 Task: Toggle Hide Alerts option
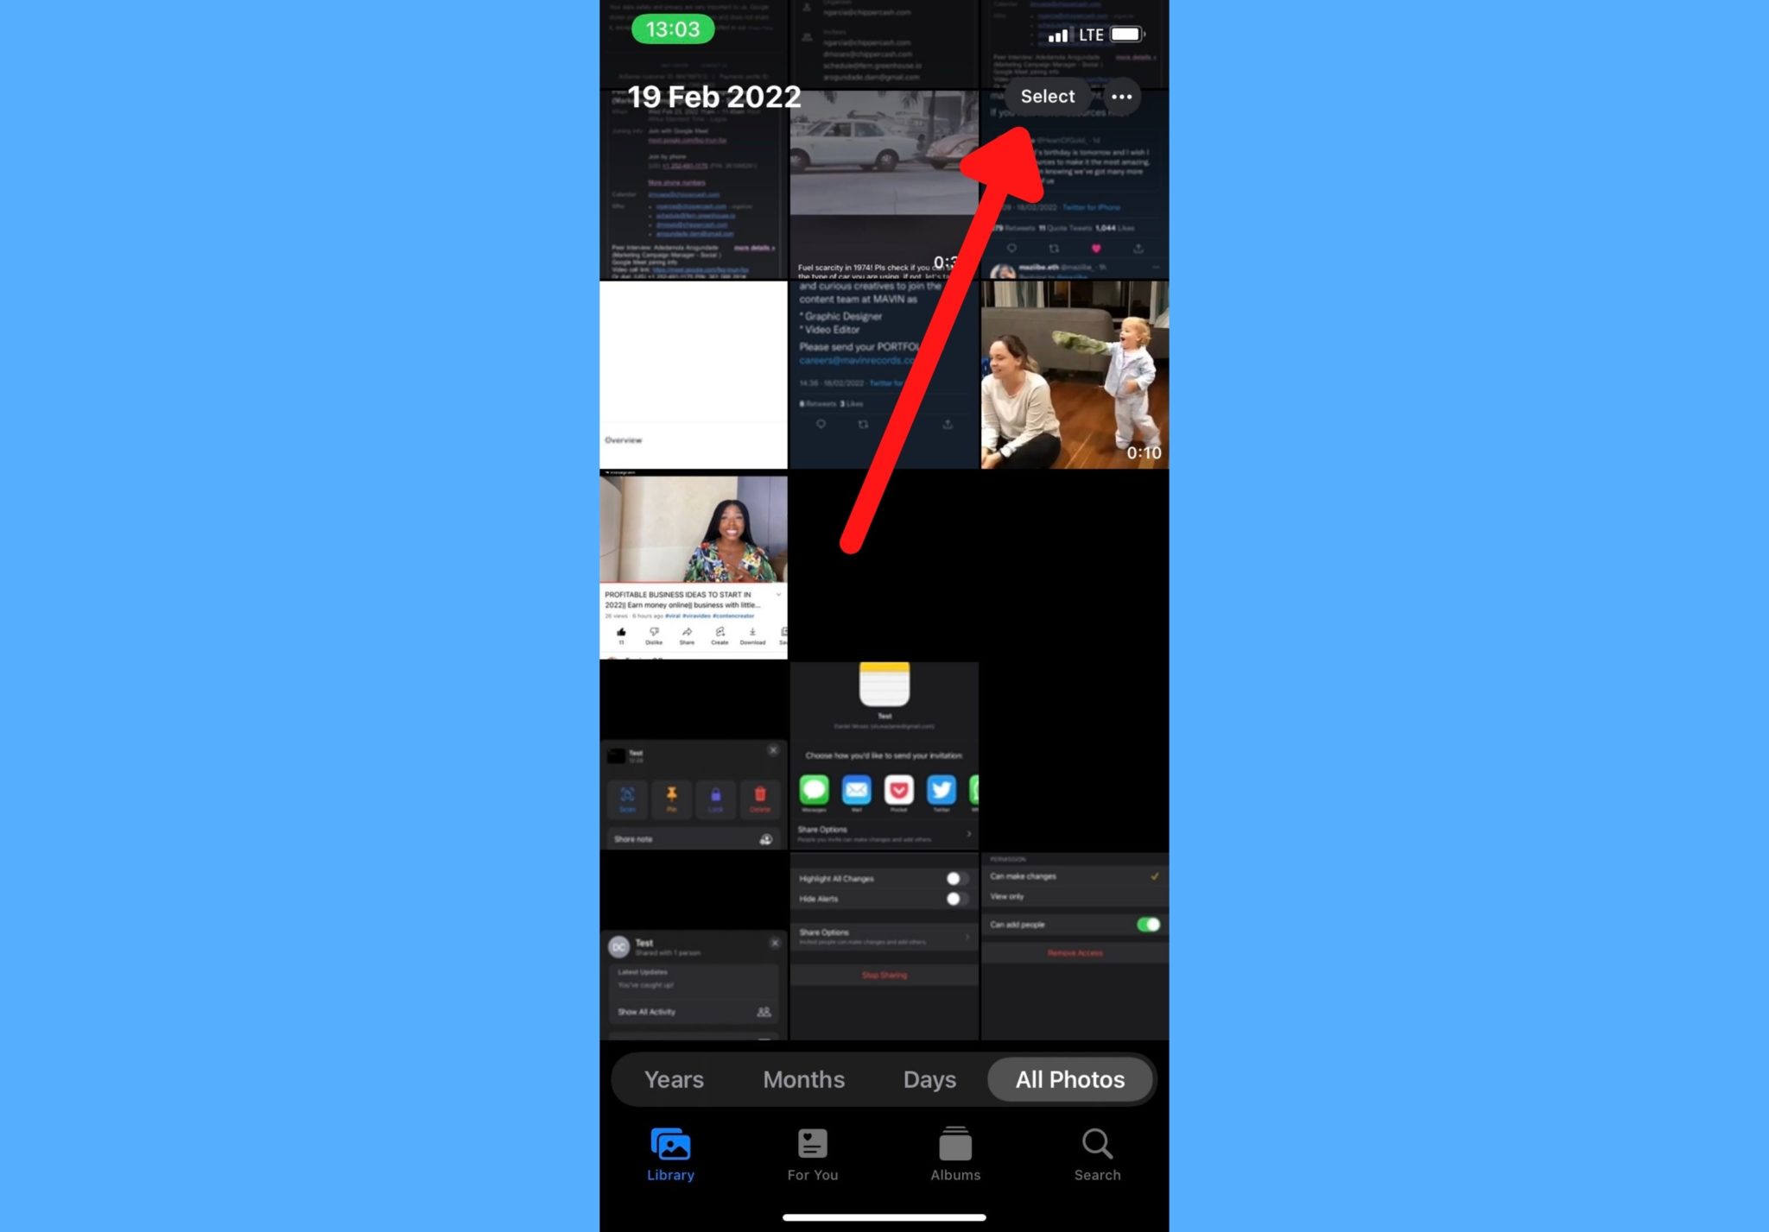pyautogui.click(x=954, y=898)
